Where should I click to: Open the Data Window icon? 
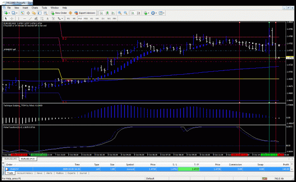28,13
